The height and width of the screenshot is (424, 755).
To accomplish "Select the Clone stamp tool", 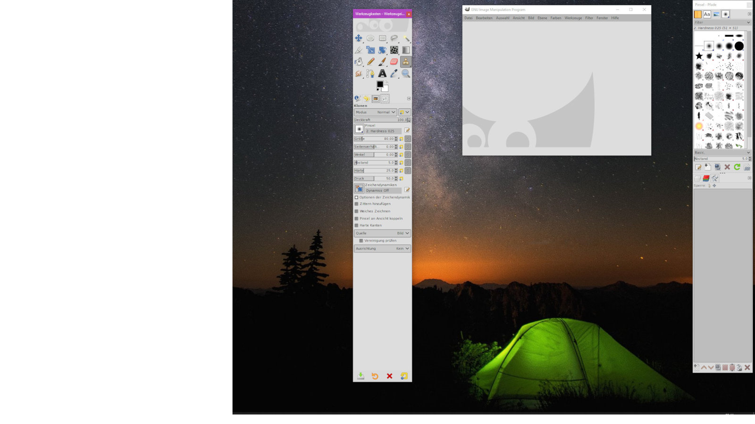I will 406,62.
